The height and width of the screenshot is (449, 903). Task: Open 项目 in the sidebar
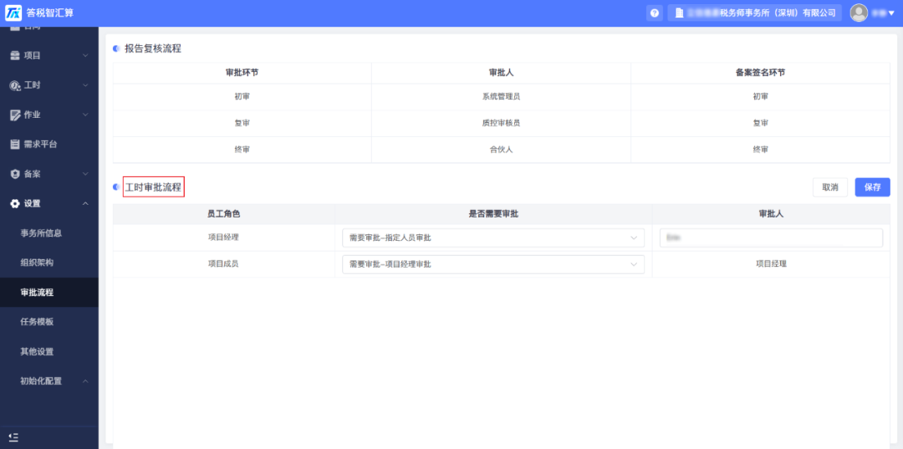tap(33, 56)
